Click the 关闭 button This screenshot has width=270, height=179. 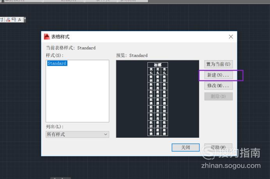click(186, 147)
